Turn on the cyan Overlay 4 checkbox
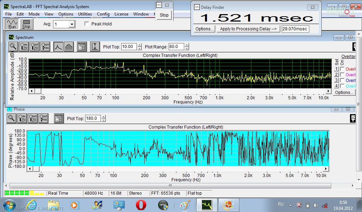Image resolution: width=362 pixels, height=212 pixels. [342, 86]
